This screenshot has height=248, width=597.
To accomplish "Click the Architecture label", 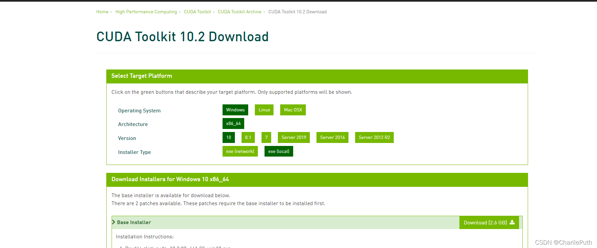I will pos(133,124).
